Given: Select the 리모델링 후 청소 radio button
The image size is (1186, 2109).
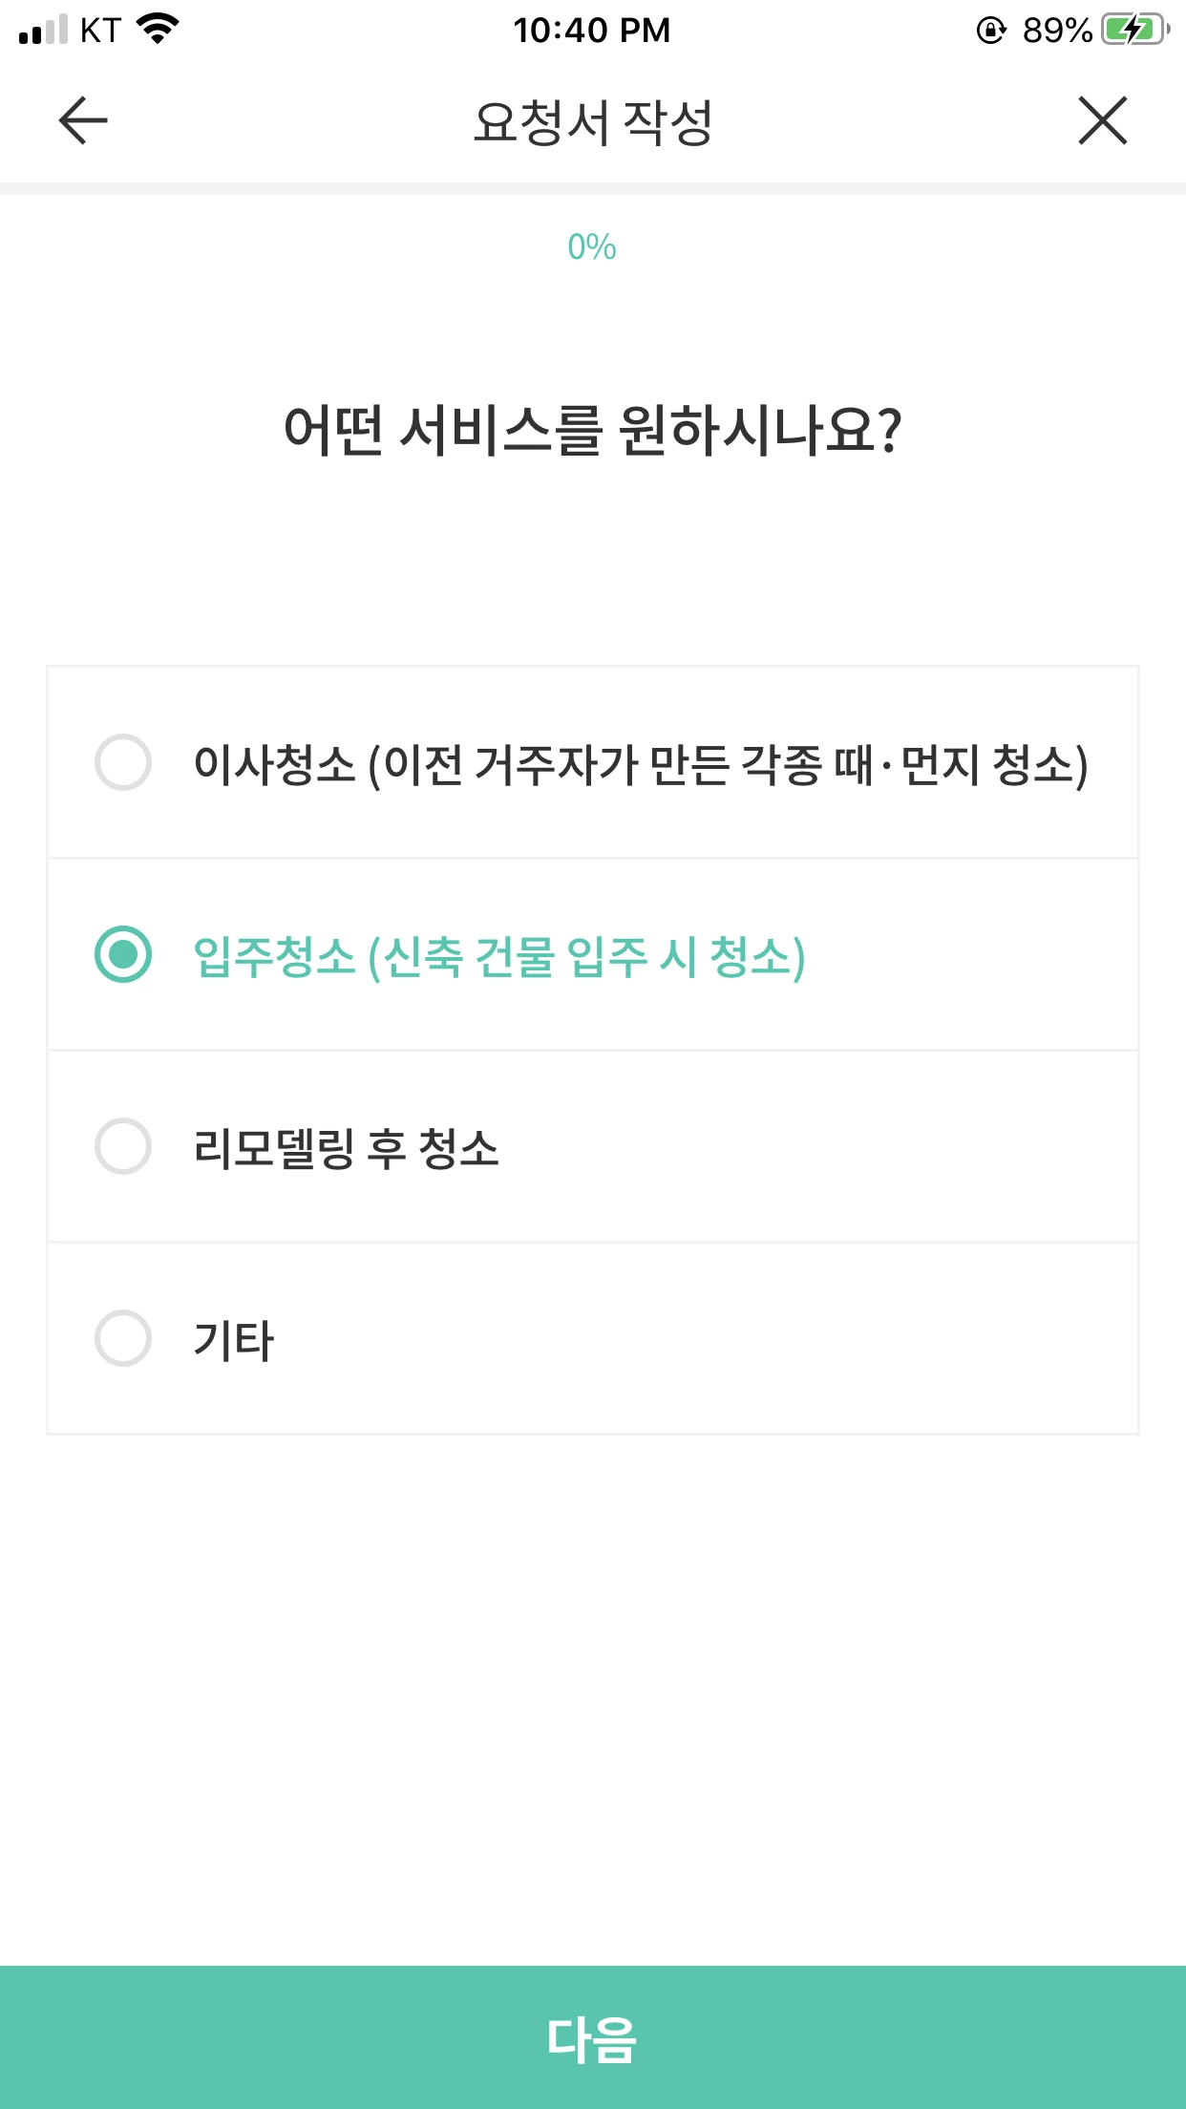Looking at the screenshot, I should point(123,1146).
